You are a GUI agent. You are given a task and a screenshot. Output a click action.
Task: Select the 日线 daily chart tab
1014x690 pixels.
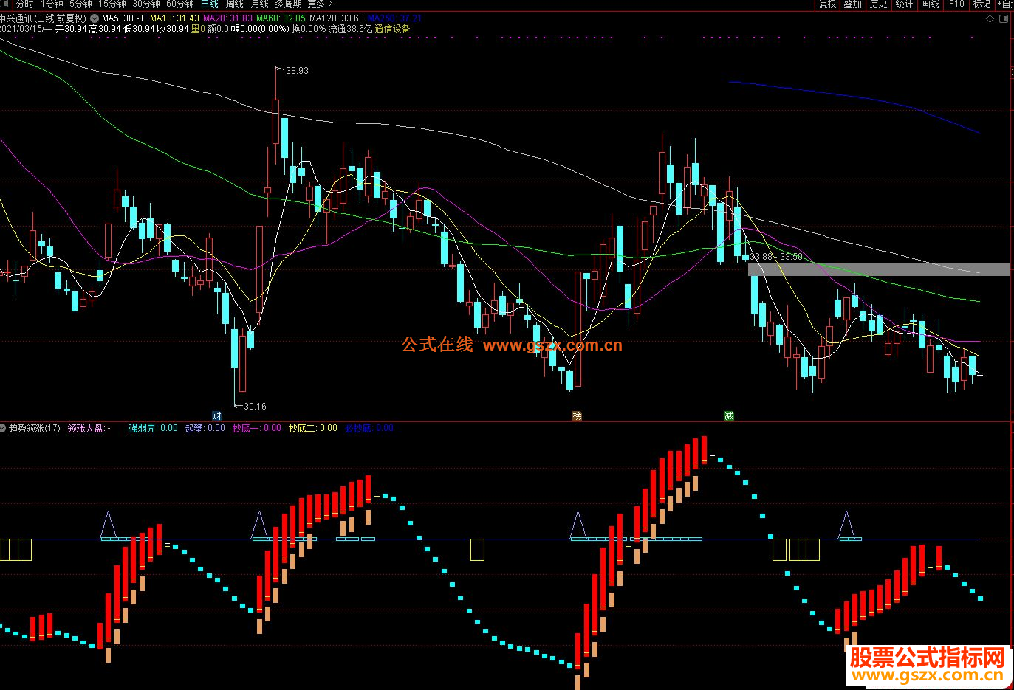click(210, 4)
